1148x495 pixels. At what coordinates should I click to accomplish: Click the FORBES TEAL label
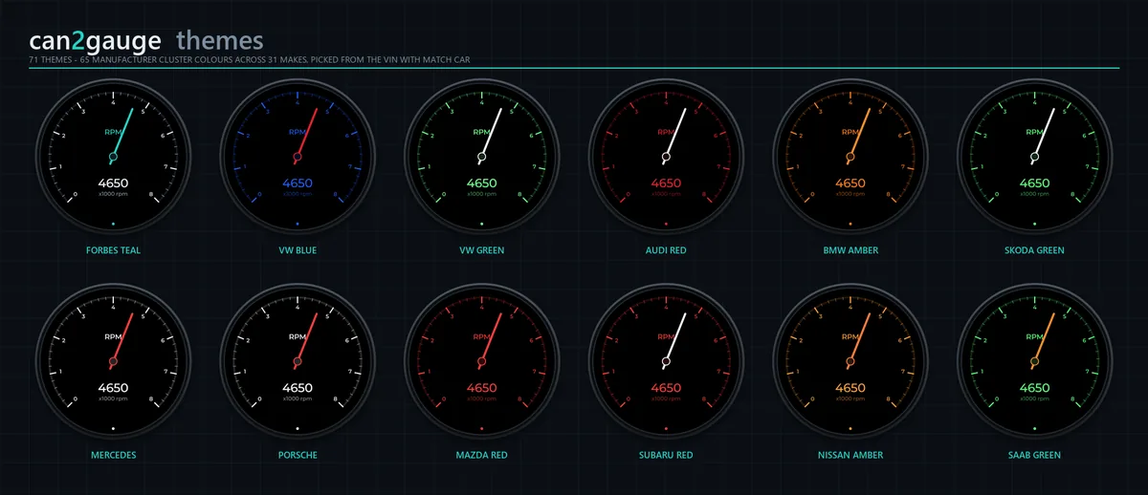coord(113,250)
